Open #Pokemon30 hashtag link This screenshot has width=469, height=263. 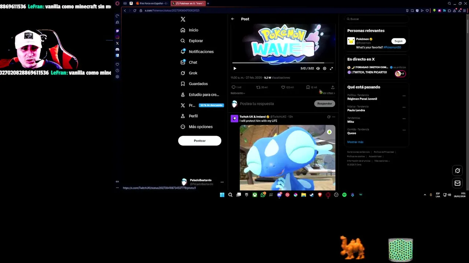coord(392,47)
